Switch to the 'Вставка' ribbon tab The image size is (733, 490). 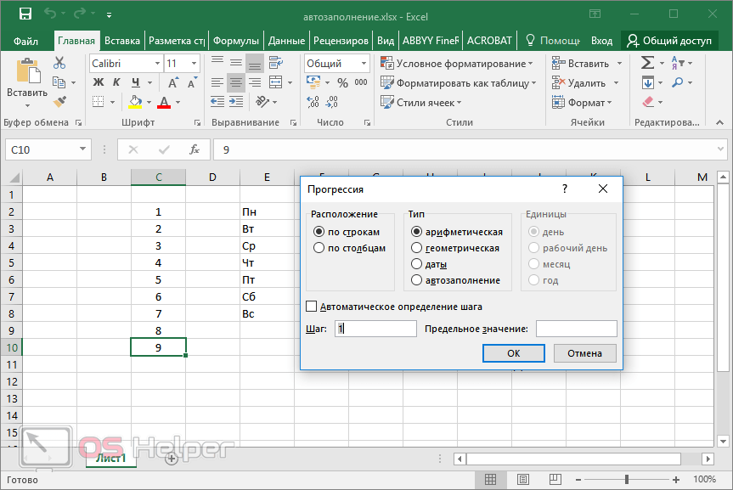[122, 40]
